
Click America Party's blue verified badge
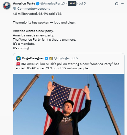pos(38,4)
